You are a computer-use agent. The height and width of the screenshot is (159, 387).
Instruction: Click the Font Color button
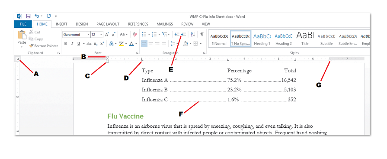[x=131, y=43]
